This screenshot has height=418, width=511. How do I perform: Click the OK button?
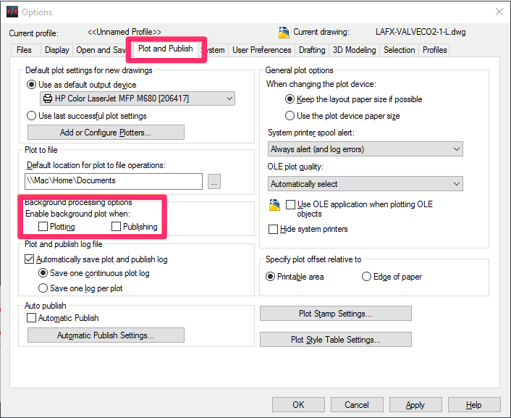[x=298, y=405]
